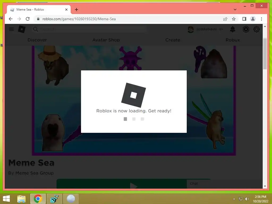Viewport: 272px width, 204px height.
Task: Close the Meme Sea - Roblox tab
Action: click(66, 10)
